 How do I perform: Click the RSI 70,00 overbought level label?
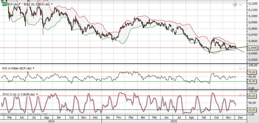[252, 72]
